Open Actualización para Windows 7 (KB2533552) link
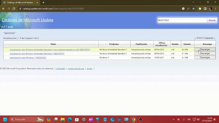Screen dimensions: 219x123 tap(28, 58)
